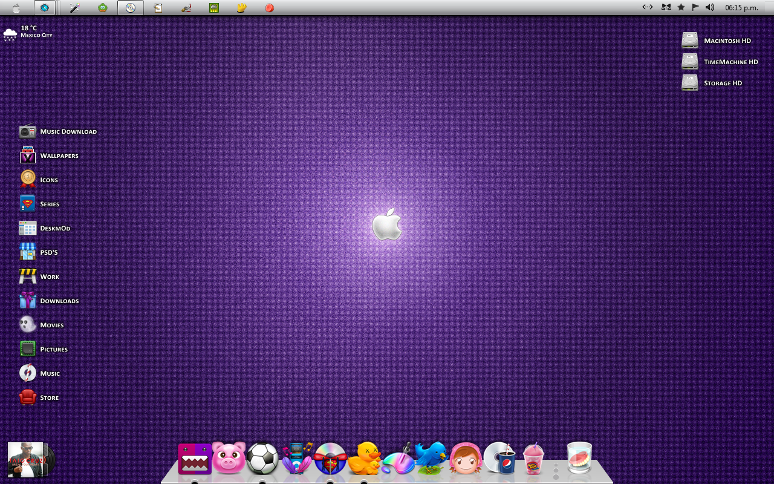Click the paintbrush icon in the top bar
The height and width of the screenshot is (484, 774).
pos(186,8)
